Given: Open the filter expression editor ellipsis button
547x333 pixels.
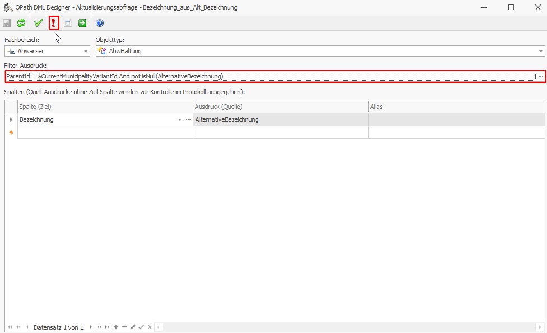Looking at the screenshot, I should pyautogui.click(x=541, y=76).
